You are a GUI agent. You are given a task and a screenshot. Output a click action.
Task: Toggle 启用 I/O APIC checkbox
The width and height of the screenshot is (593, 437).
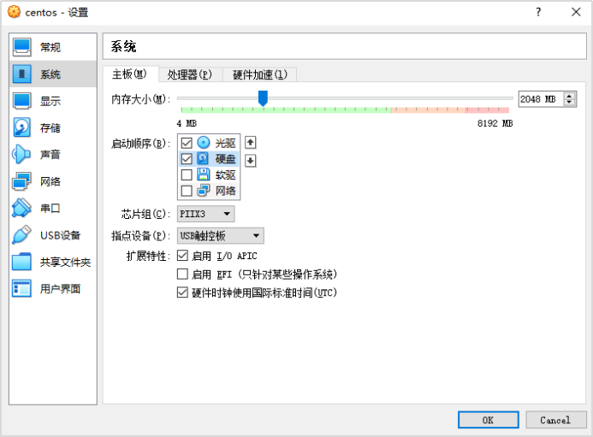click(x=182, y=256)
